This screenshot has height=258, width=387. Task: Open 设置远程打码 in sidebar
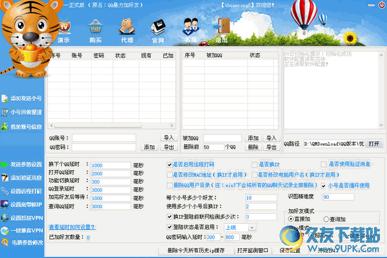click(22, 191)
